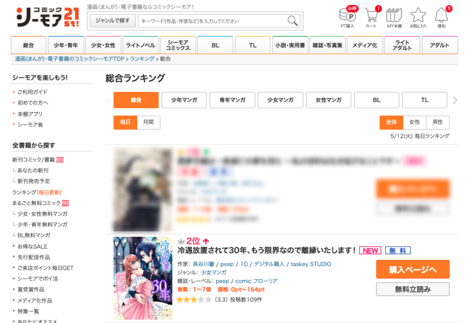This screenshot has width=466, height=323.
Task: Open the お得なSALE sidebar link
Action: coord(33,247)
